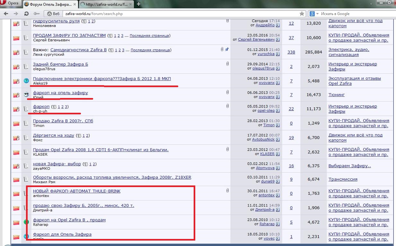Click the password wand key icon
396x246 pixels.
36,14
